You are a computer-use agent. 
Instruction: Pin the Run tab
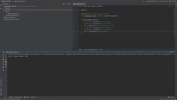(3, 70)
